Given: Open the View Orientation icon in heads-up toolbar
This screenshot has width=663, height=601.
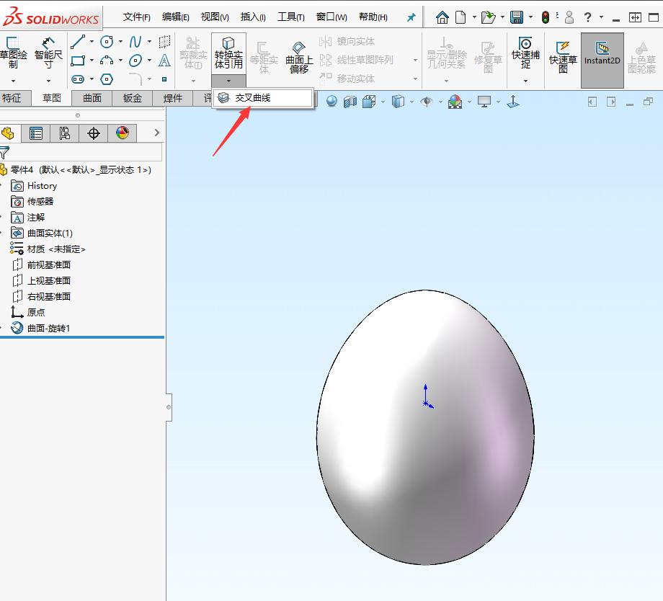Looking at the screenshot, I should [370, 102].
